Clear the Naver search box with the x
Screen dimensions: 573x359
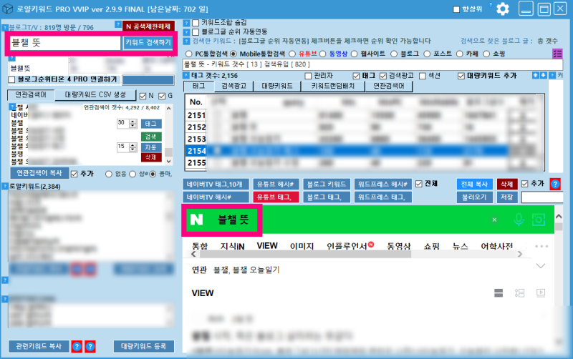(x=494, y=220)
